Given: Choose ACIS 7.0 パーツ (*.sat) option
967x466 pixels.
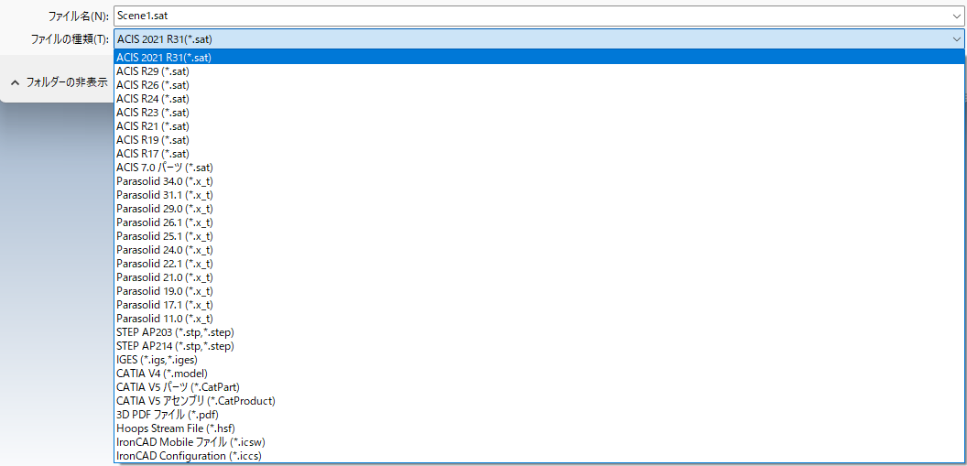Looking at the screenshot, I should click(x=165, y=168).
